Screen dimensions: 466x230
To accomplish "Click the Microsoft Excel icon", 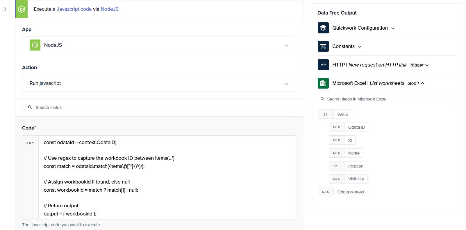I will coord(323,83).
